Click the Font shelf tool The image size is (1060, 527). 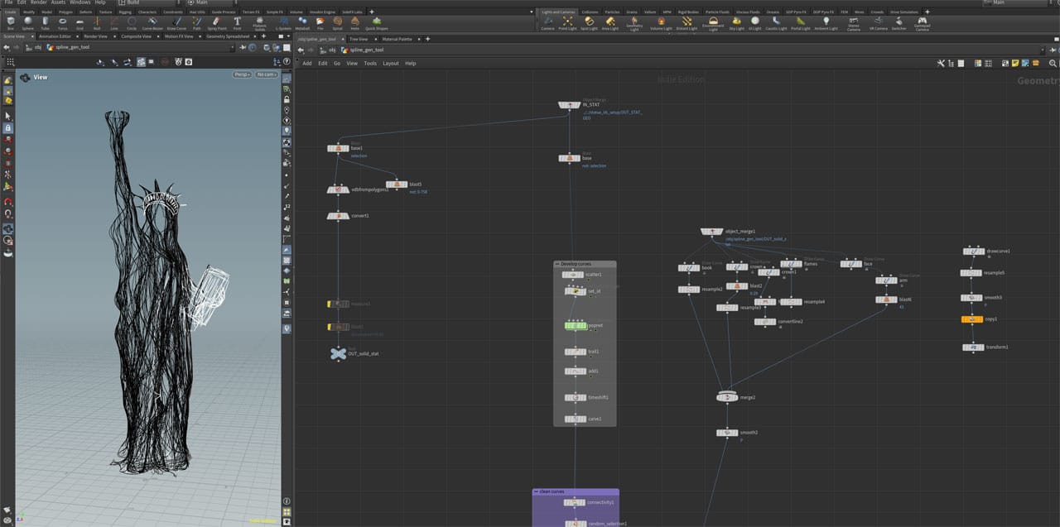coord(237,23)
